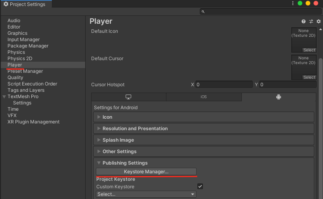Open the keystore Select... dropdown
Screen dimensions: 323x199
(146, 194)
